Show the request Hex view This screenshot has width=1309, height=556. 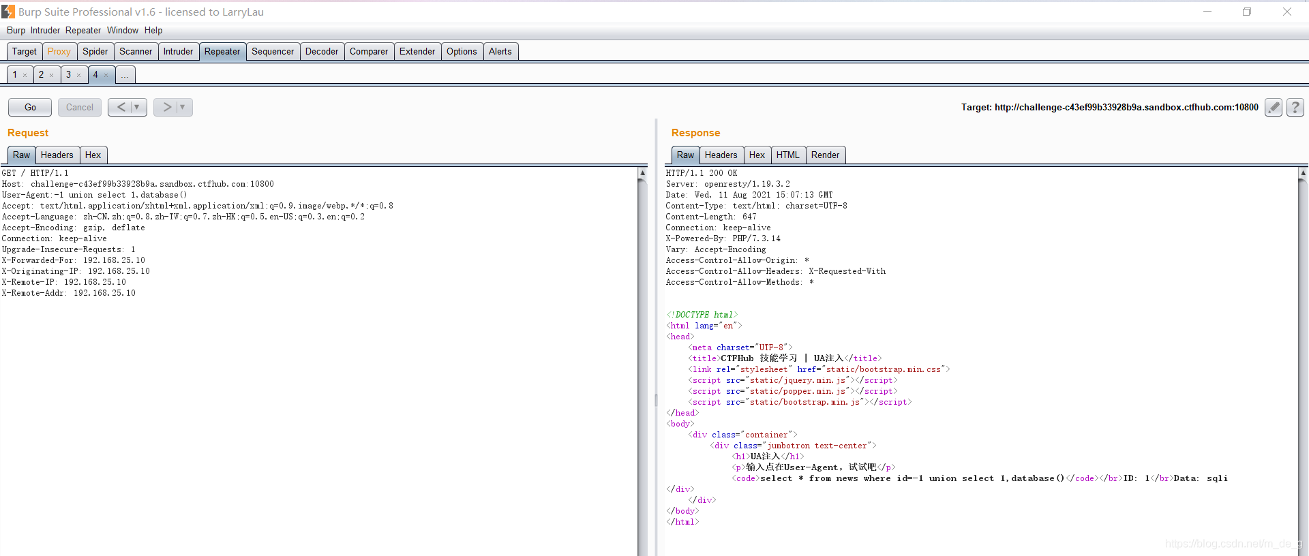point(93,155)
